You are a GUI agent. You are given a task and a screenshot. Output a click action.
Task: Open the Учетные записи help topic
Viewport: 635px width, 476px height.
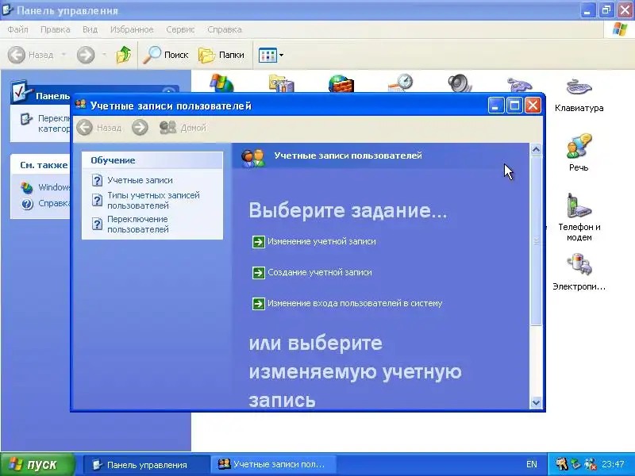[x=140, y=180]
